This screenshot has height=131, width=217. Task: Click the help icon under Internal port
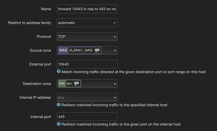click(x=59, y=124)
